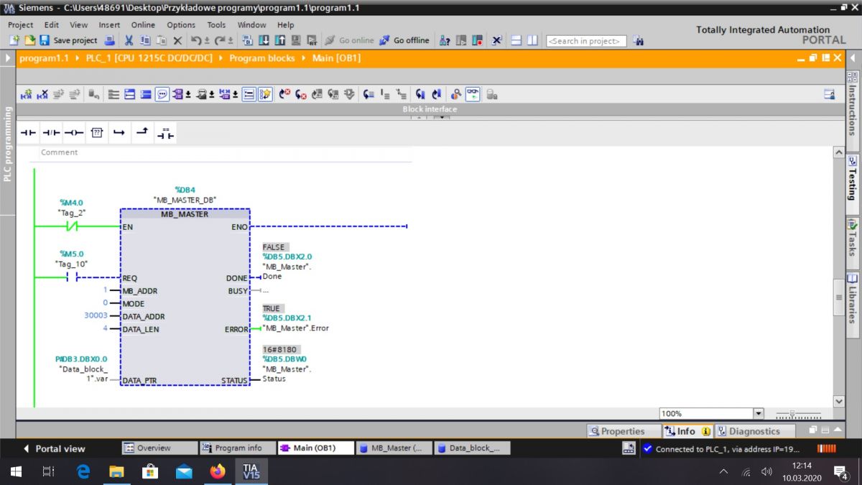The image size is (862, 485).
Task: Click the Download to device icon
Action: [x=264, y=41]
